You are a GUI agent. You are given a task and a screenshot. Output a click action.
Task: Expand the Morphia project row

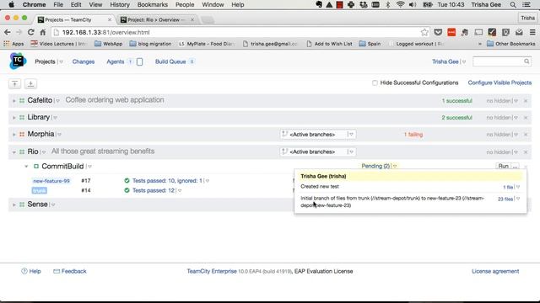13,135
